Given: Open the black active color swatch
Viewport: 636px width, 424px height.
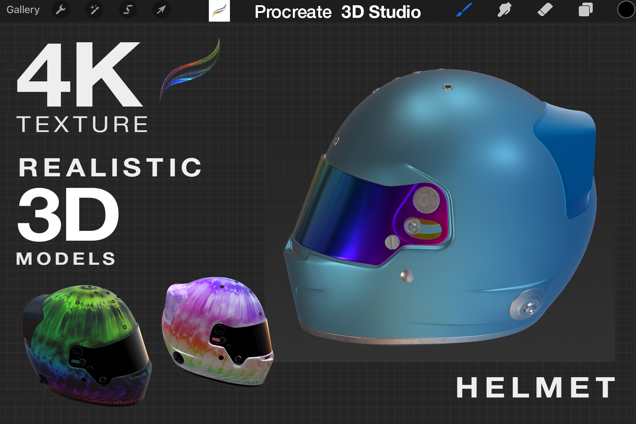Looking at the screenshot, I should [626, 10].
